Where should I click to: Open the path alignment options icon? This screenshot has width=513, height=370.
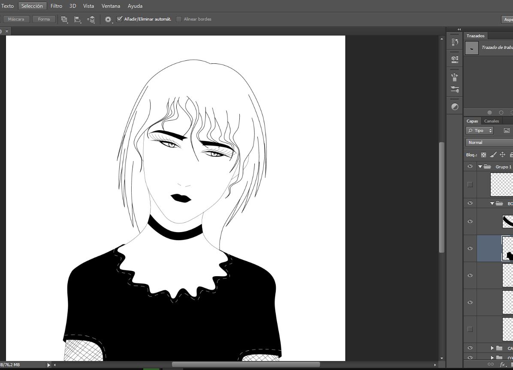pyautogui.click(x=78, y=20)
